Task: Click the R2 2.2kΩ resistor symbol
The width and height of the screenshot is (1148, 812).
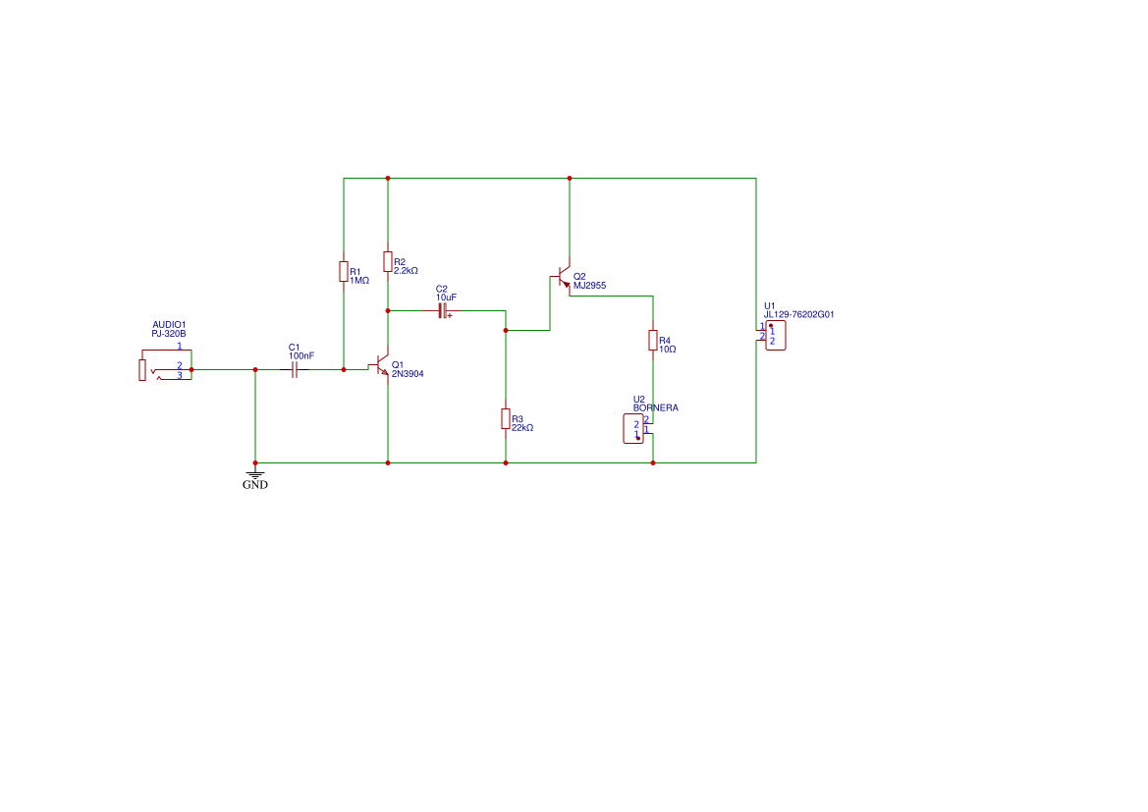Action: pyautogui.click(x=388, y=261)
